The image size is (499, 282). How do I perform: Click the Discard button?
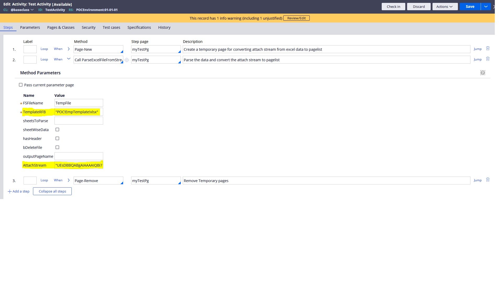tap(419, 7)
